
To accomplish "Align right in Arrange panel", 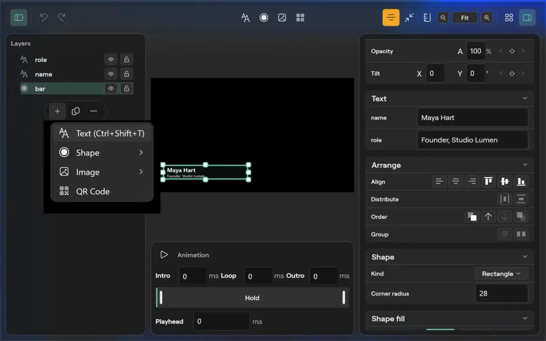I will pos(472,181).
